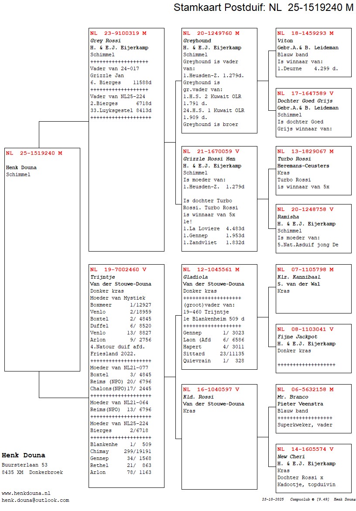This screenshot has height=511, width=356.
Task: Select the Viton pigeon name
Action: tap(285, 41)
